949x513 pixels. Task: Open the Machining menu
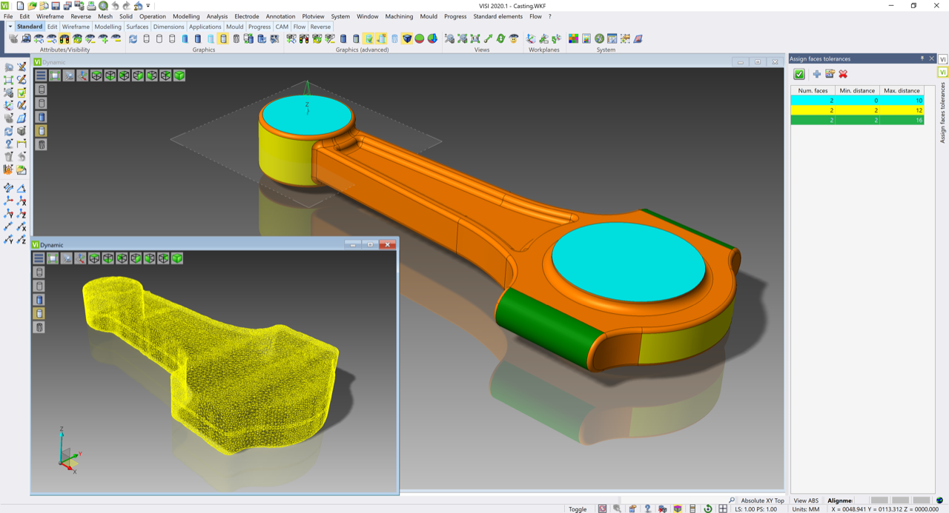399,16
